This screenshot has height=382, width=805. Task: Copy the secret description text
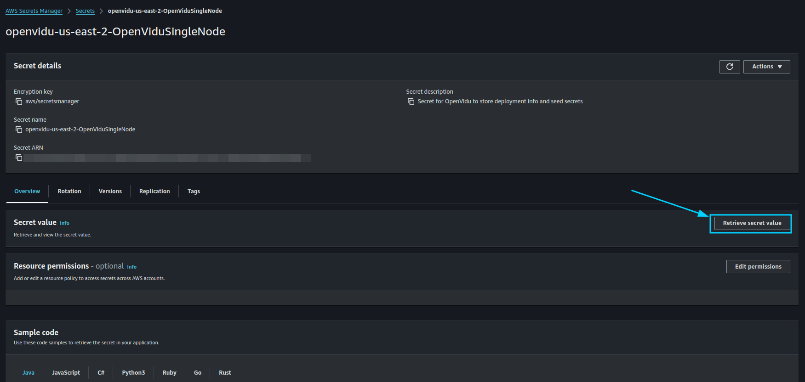[x=411, y=101]
